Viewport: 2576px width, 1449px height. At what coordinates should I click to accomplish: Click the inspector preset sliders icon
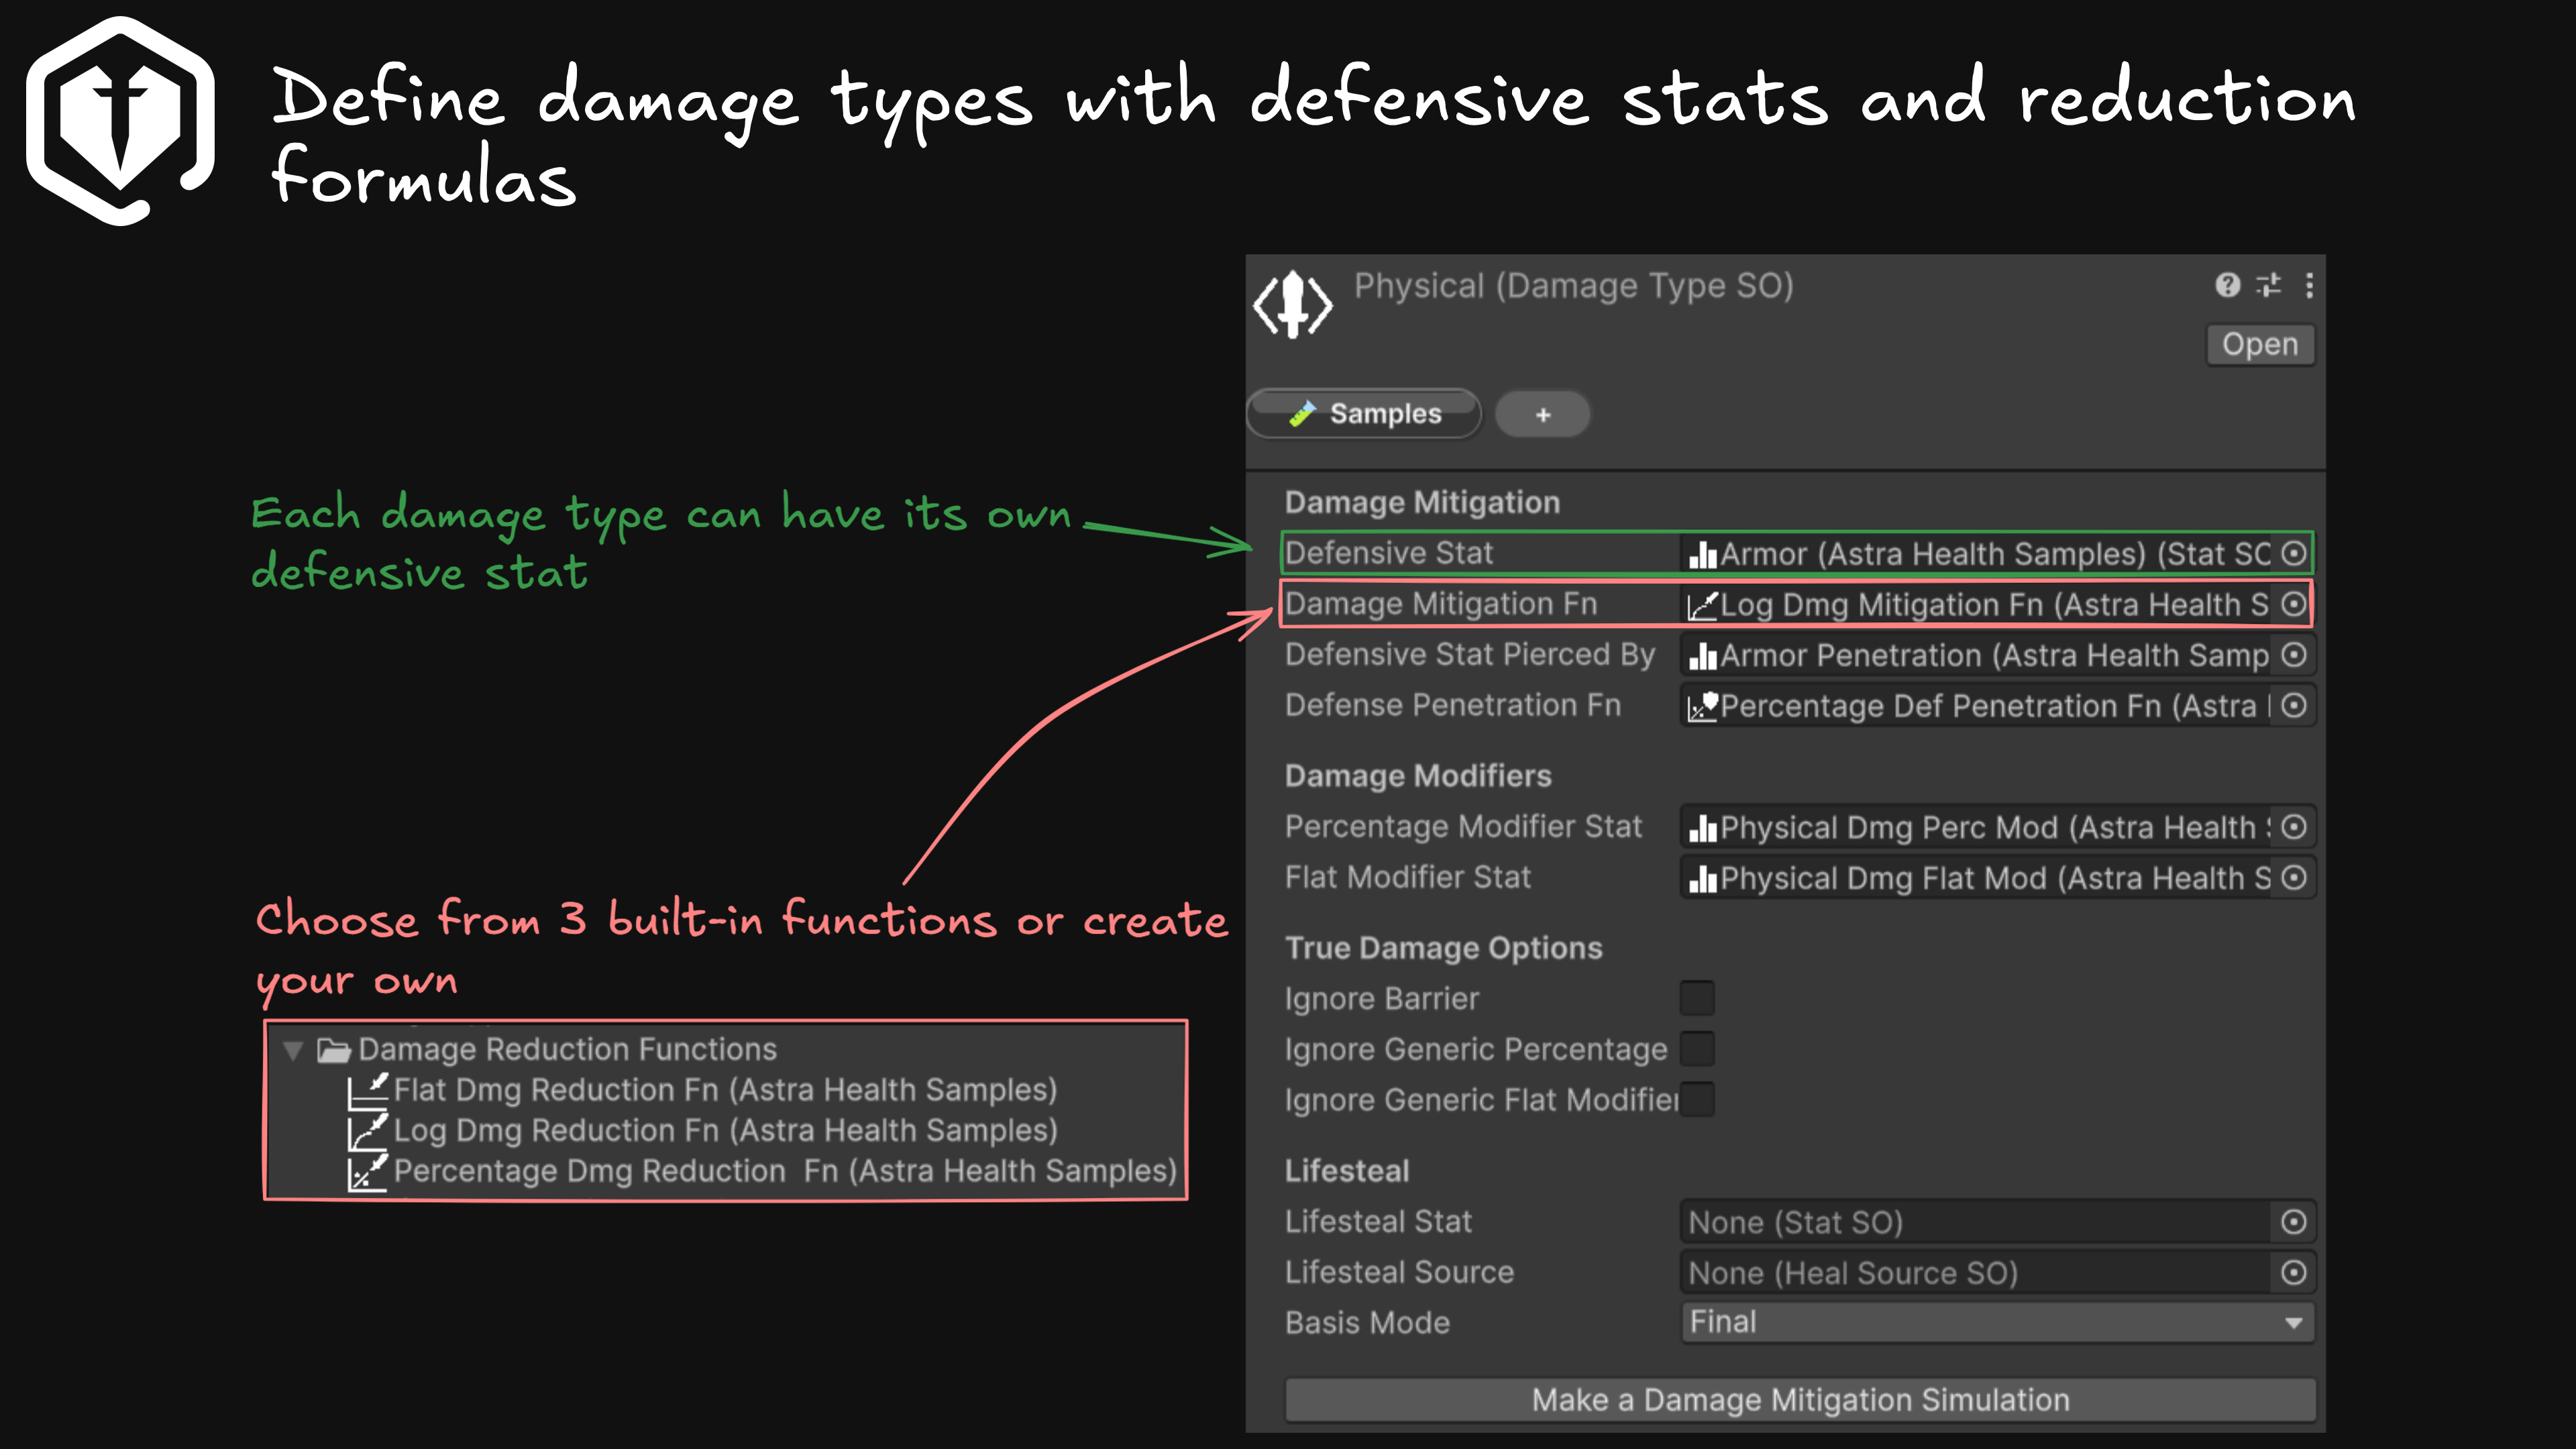pos(2269,285)
